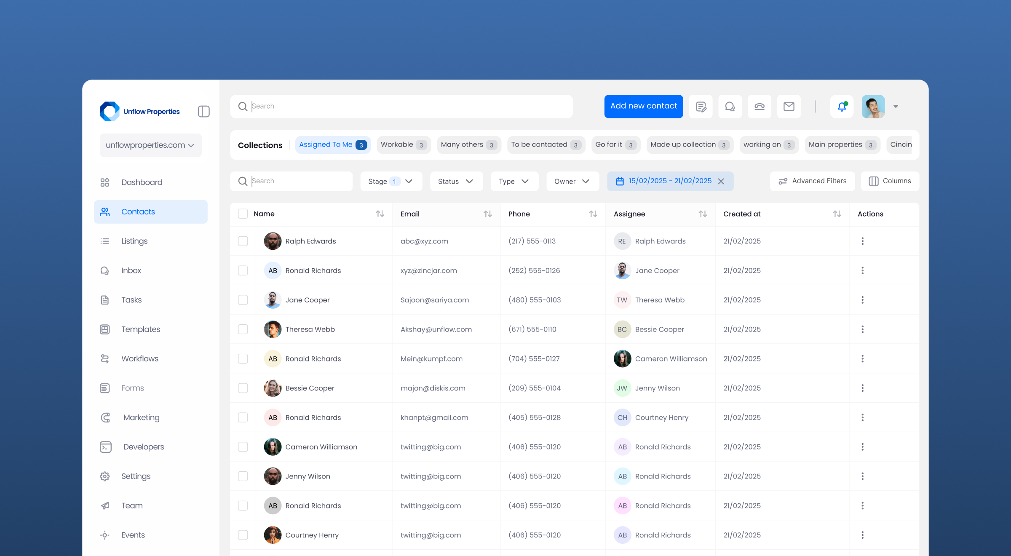Viewport: 1011px width, 556px height.
Task: Open the notifications bell
Action: click(842, 107)
